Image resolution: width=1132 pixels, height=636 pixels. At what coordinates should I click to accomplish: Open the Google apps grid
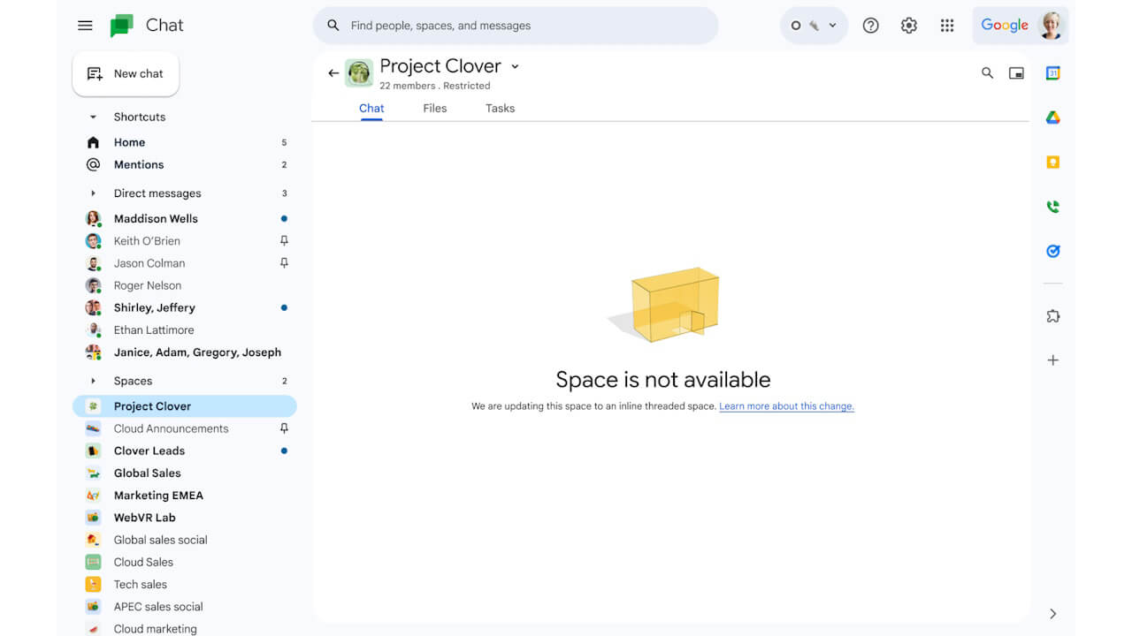pyautogui.click(x=947, y=26)
